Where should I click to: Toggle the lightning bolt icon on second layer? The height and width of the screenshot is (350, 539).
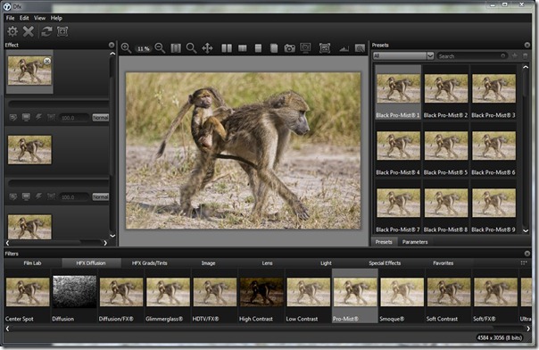pos(38,196)
